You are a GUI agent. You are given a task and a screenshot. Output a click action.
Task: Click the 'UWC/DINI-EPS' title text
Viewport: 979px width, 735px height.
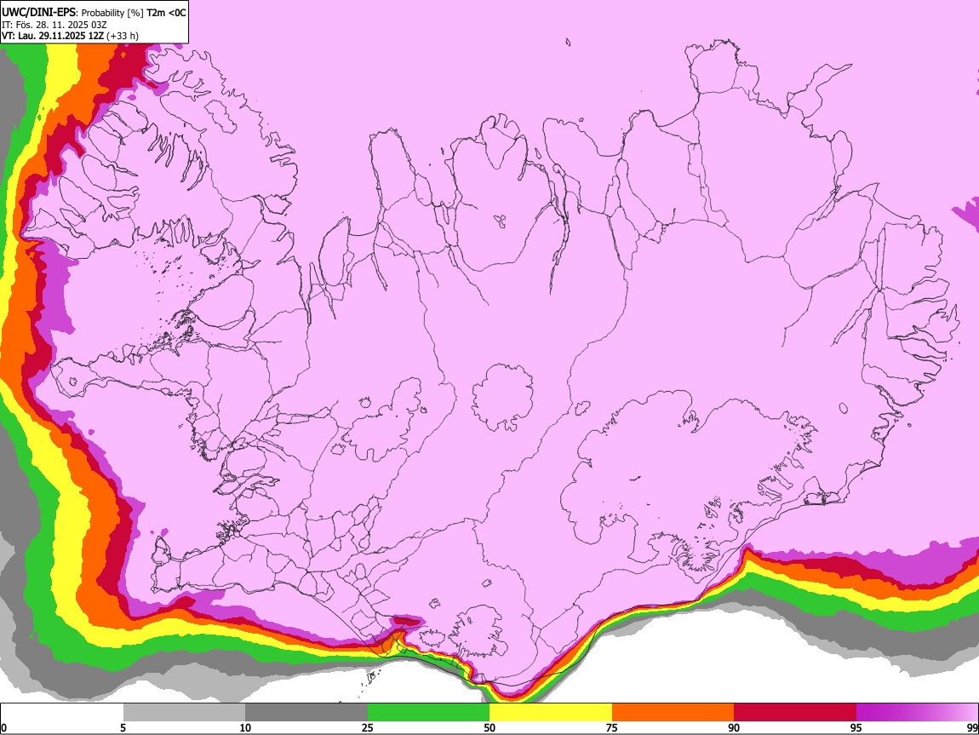pyautogui.click(x=39, y=13)
